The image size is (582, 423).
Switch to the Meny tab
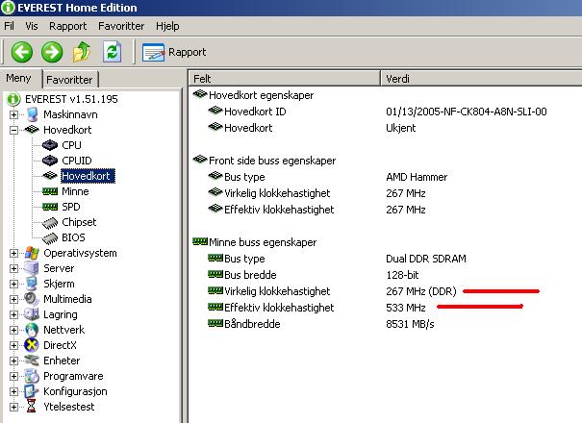click(18, 78)
